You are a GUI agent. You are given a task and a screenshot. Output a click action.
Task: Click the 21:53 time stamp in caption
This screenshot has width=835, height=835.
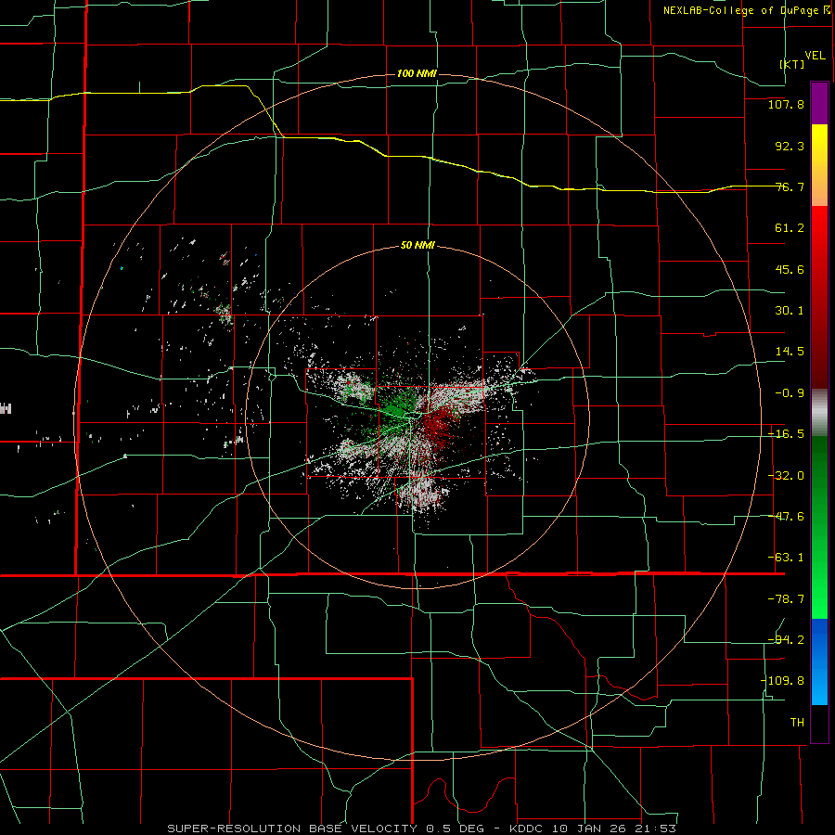tap(656, 829)
